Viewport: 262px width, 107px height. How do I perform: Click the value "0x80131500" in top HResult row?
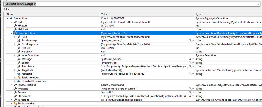[x=107, y=26]
